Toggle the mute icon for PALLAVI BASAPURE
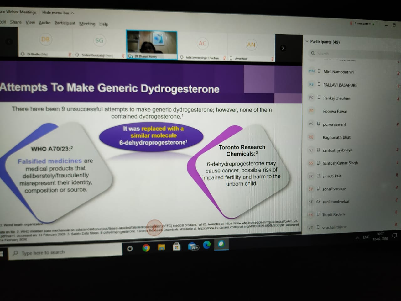 coord(398,86)
